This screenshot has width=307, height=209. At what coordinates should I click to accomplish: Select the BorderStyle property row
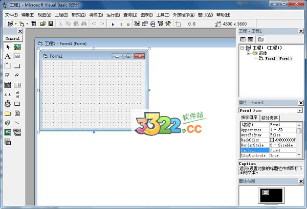pyautogui.click(x=269, y=145)
